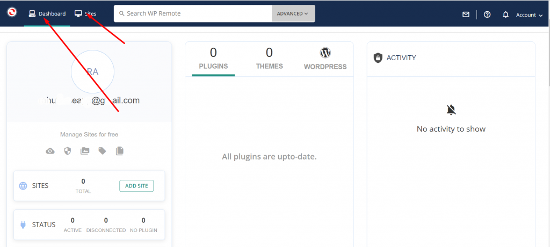Click 'All plugins are upto-date.' message
The height and width of the screenshot is (247, 550).
[270, 157]
